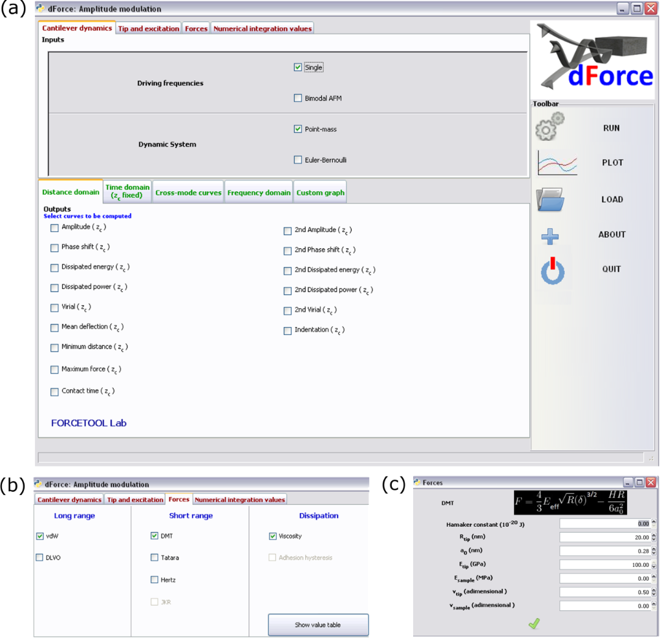Click the LOAD folder icon
This screenshot has height=638, width=662.
(x=551, y=199)
